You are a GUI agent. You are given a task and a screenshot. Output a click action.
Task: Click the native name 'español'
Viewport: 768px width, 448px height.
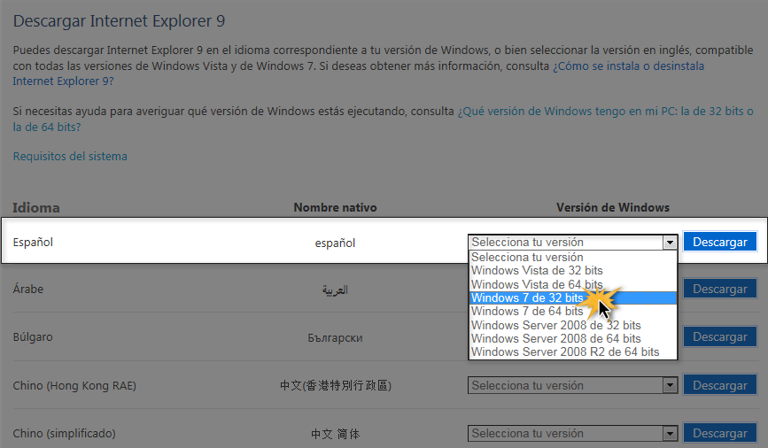tap(335, 243)
